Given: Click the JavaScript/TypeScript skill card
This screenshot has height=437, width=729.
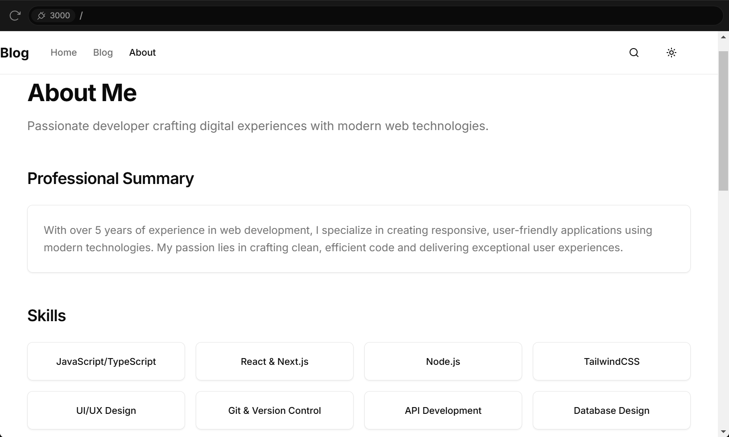Looking at the screenshot, I should [x=106, y=361].
